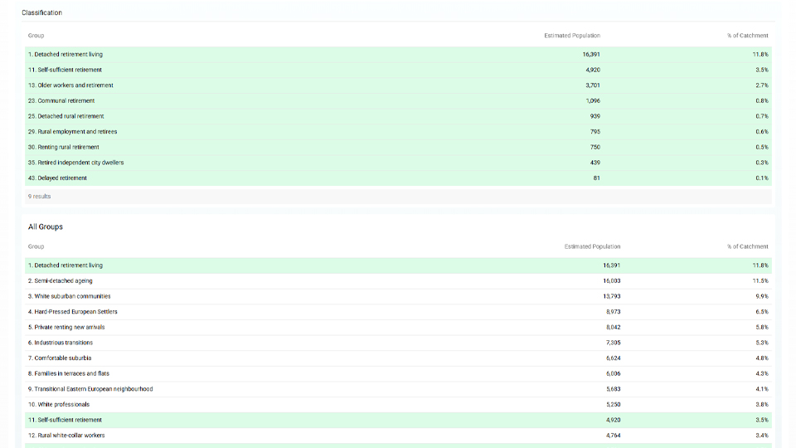Select Comfortable suburbia row
Viewport: 796px width, 448px height.
click(x=60, y=358)
